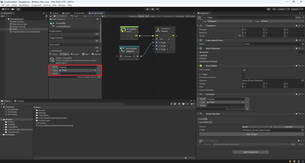This screenshot has width=305, height=163.
Task: Click the Pause button in the toolbar
Action: click(x=152, y=9)
